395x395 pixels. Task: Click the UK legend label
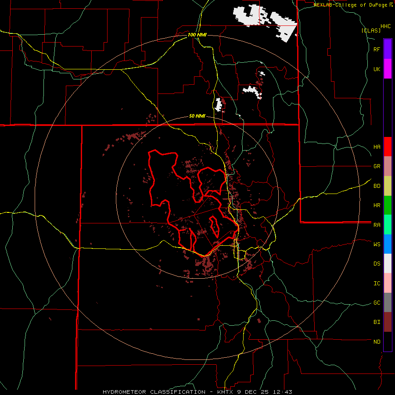(377, 69)
